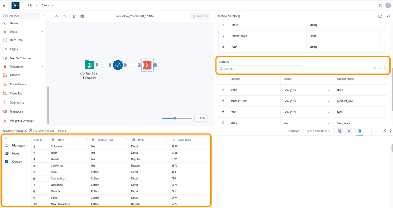Collapse the Parse tool category

[42, 32]
